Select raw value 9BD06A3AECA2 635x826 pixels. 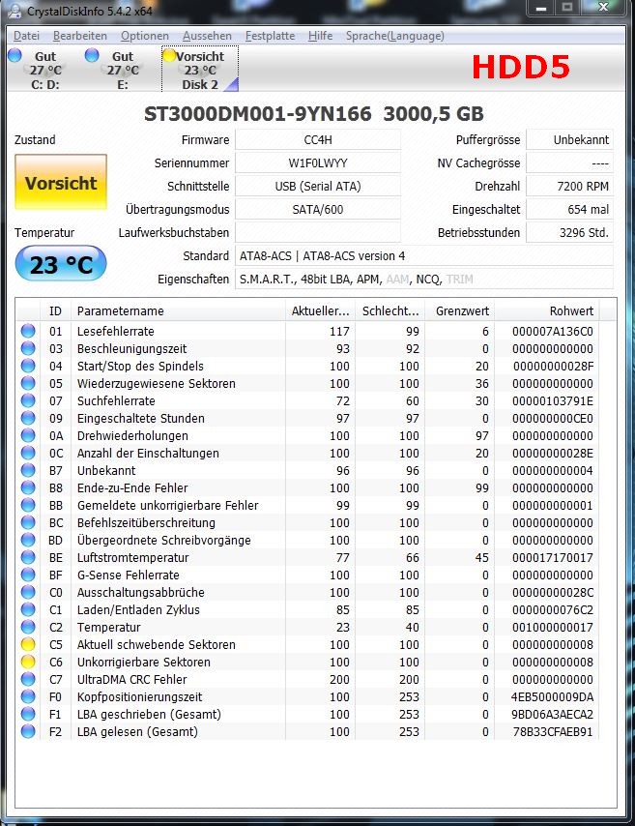pyautogui.click(x=552, y=715)
